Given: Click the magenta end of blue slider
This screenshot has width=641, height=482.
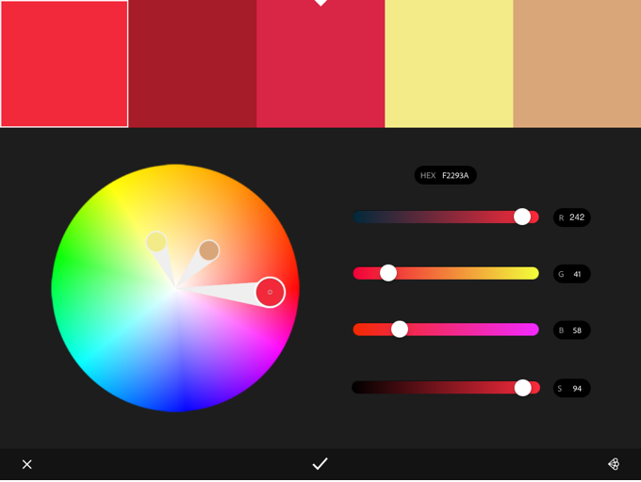Looking at the screenshot, I should tap(530, 329).
